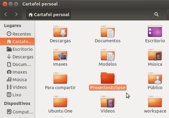
Task: Open the Para compartir folder
Action: (60, 78)
